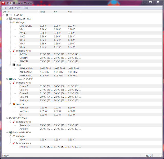Collapse the Fans group

point(11,65)
